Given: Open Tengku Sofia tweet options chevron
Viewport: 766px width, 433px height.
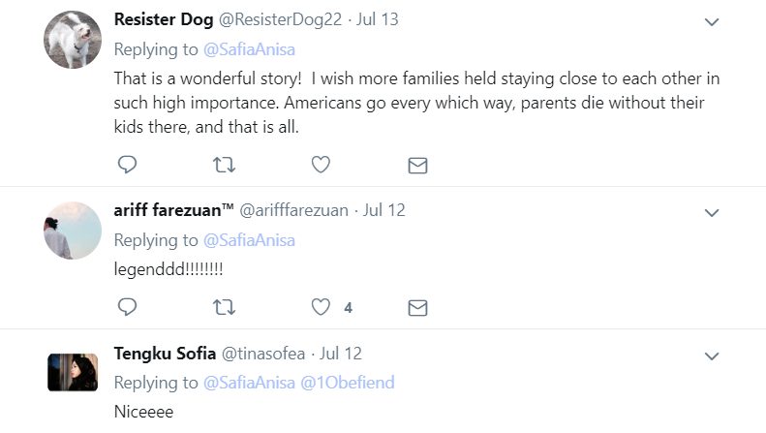Looking at the screenshot, I should click(x=711, y=356).
